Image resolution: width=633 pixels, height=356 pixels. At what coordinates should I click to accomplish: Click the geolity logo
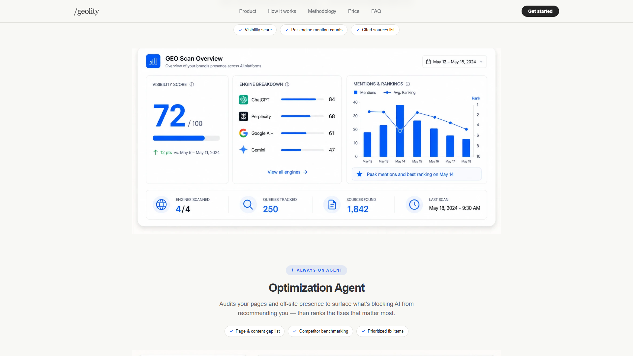pyautogui.click(x=86, y=11)
